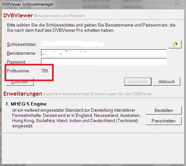Select the Schlüsseldatei path field
The height and width of the screenshot is (166, 186).
click(x=73, y=44)
